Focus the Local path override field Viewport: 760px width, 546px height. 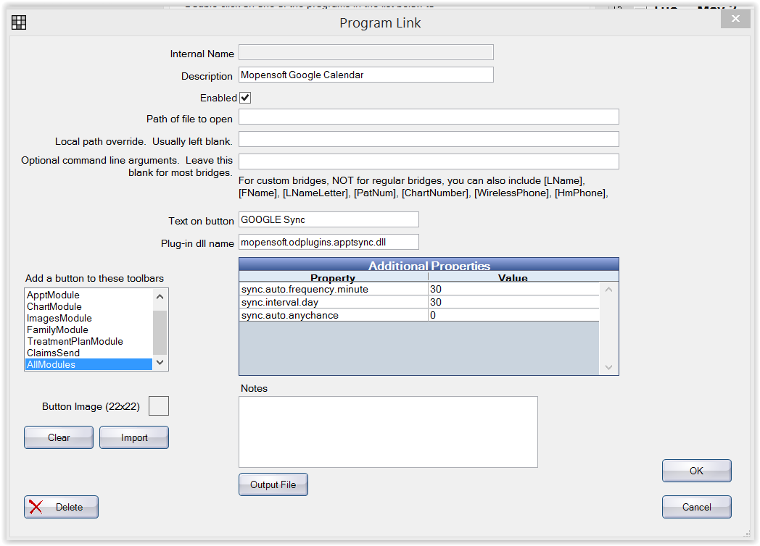[429, 139]
